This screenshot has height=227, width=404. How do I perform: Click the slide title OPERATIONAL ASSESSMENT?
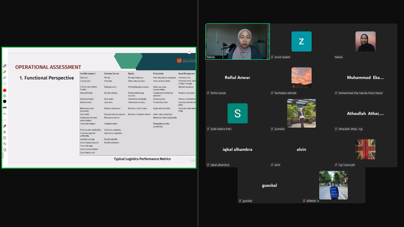pyautogui.click(x=48, y=67)
